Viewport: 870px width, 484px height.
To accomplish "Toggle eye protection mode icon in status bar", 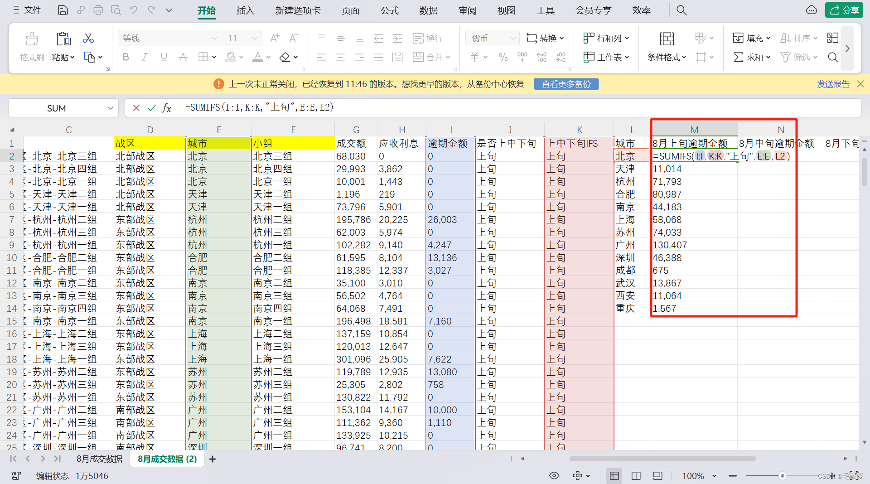I will (x=554, y=475).
